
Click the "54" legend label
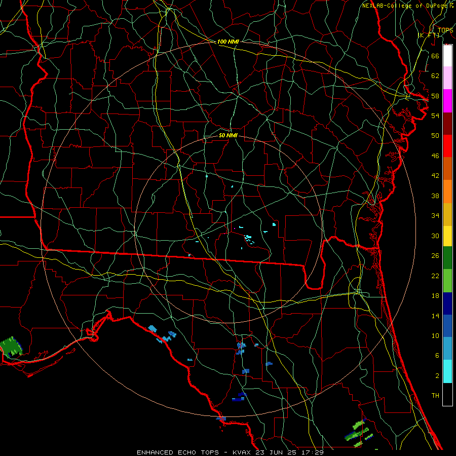point(435,116)
